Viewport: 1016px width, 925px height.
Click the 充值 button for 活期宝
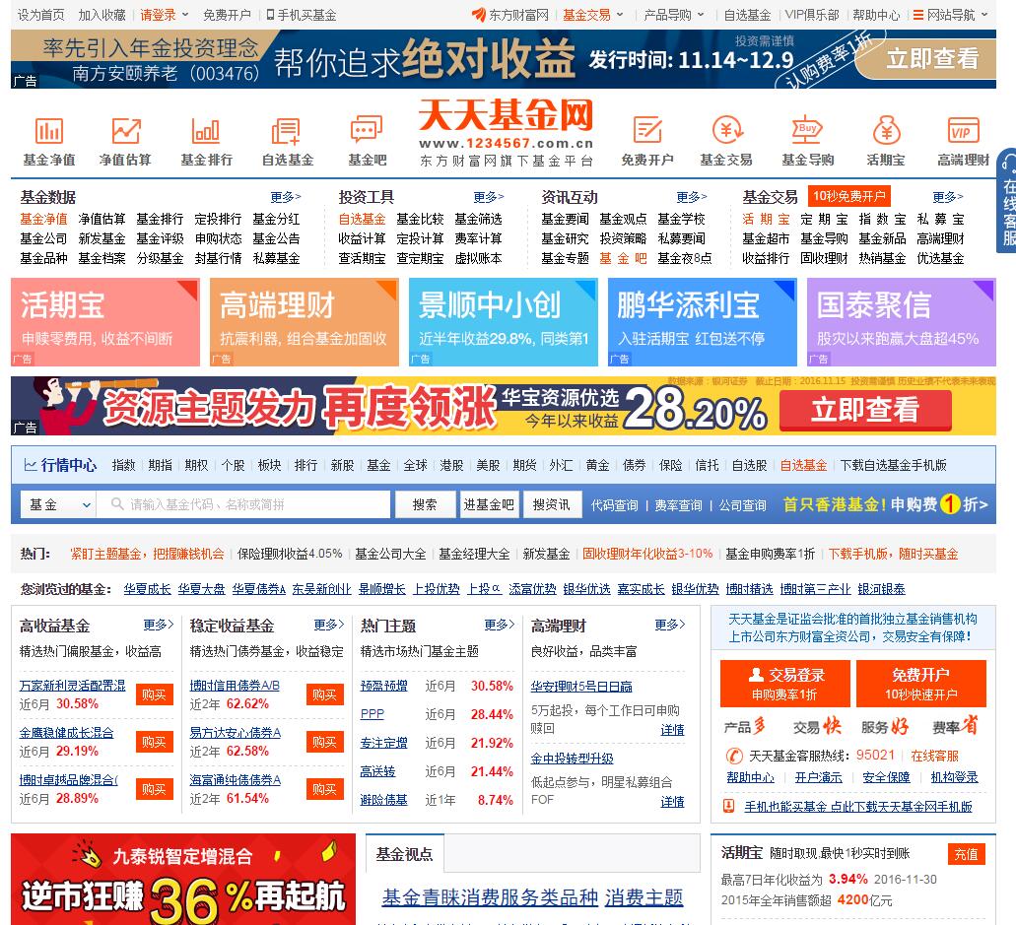[x=966, y=854]
